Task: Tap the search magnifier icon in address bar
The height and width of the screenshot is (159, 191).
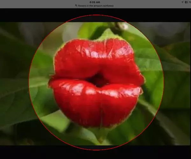Action: coord(76,6)
